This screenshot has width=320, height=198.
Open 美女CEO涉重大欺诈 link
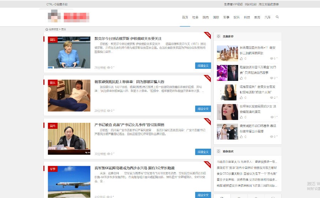point(247,174)
